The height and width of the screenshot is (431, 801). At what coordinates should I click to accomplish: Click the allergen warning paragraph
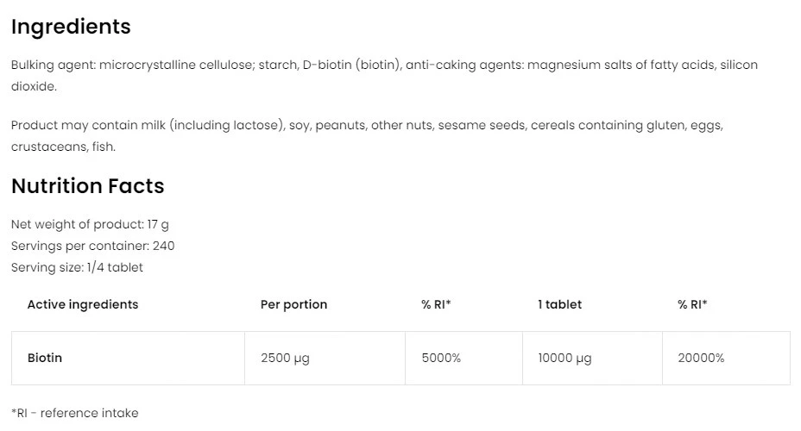click(367, 126)
